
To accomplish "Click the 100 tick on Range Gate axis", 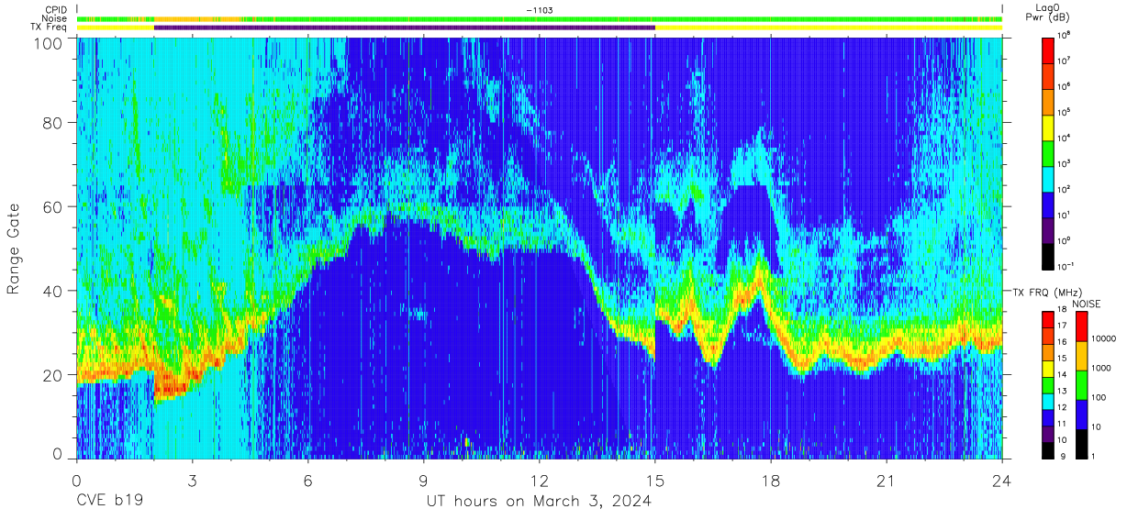I will 49,42.
